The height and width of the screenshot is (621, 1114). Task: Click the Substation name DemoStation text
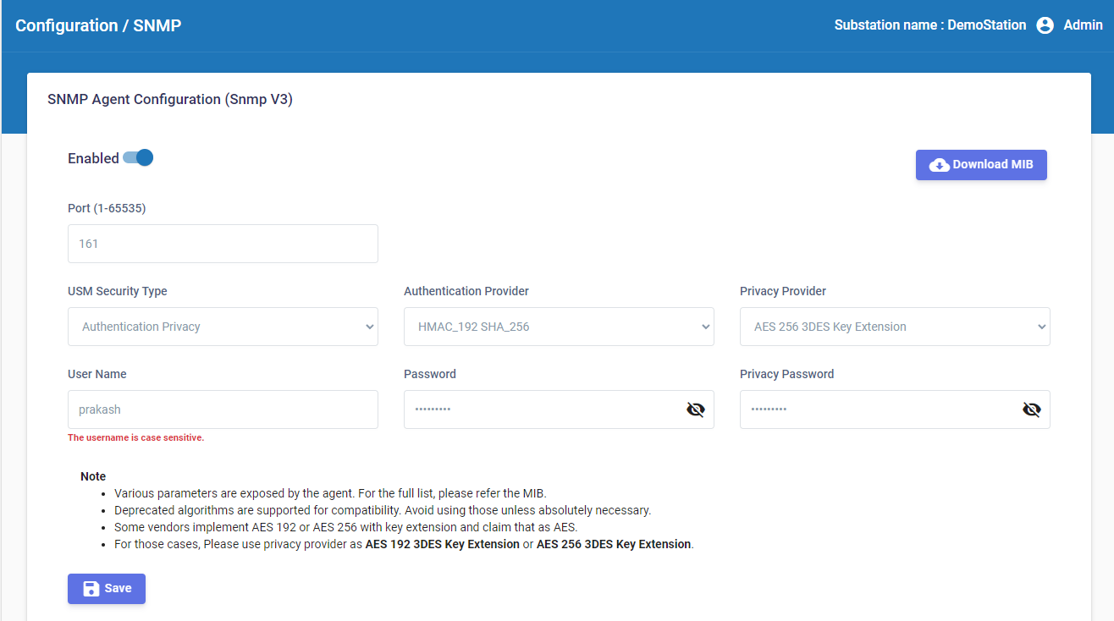929,25
